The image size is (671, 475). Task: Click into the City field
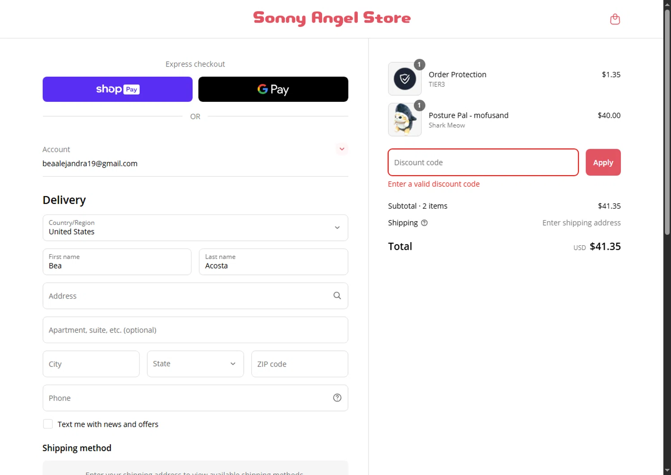91,364
